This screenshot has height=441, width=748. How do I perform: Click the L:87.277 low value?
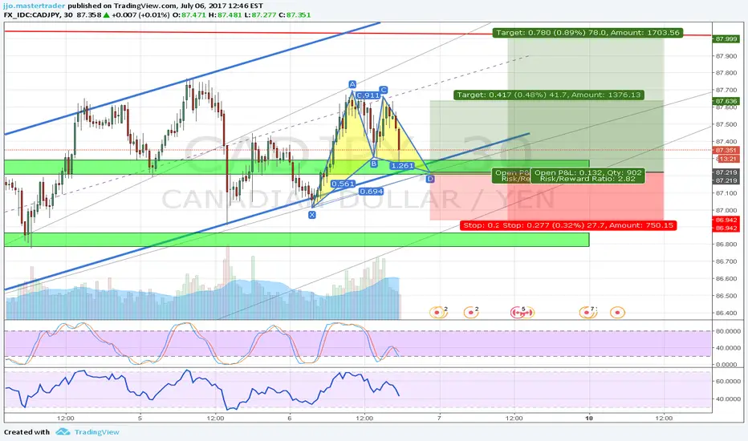click(260, 14)
